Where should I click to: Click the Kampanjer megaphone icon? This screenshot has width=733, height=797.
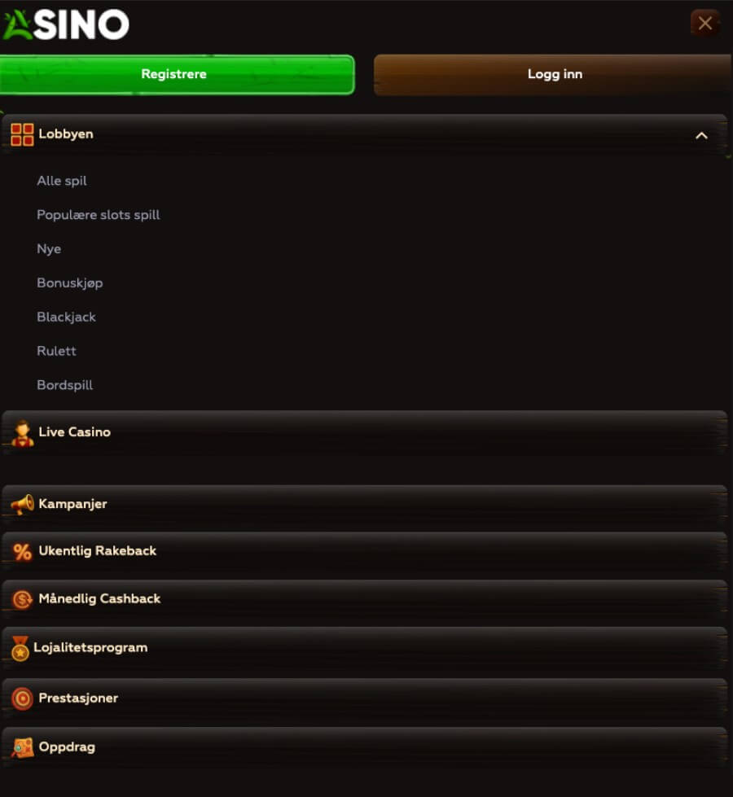(22, 504)
